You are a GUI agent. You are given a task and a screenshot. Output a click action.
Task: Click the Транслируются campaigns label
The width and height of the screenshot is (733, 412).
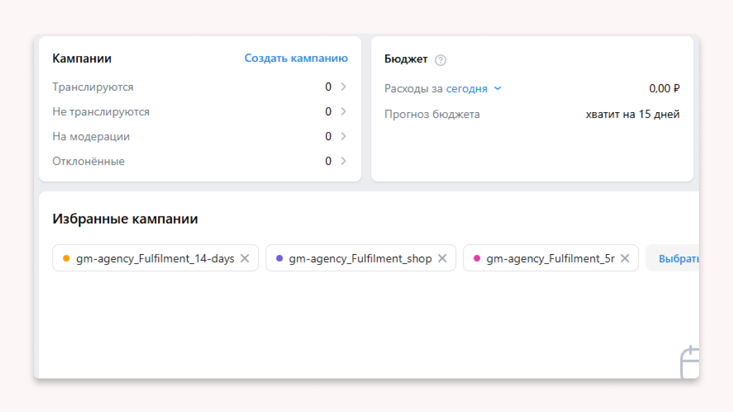click(93, 87)
